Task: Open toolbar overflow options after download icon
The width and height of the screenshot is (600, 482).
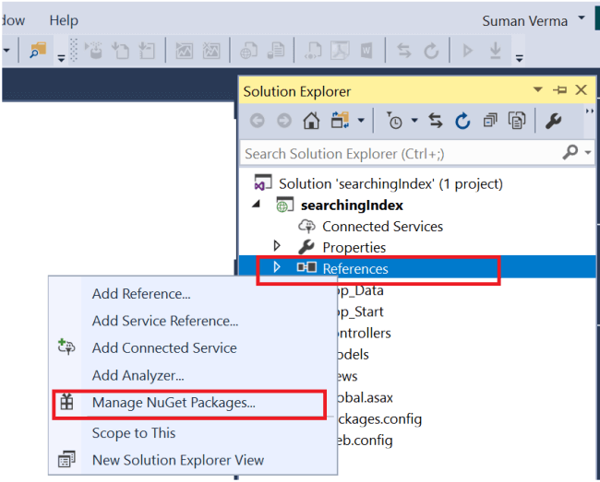Action: click(x=519, y=58)
